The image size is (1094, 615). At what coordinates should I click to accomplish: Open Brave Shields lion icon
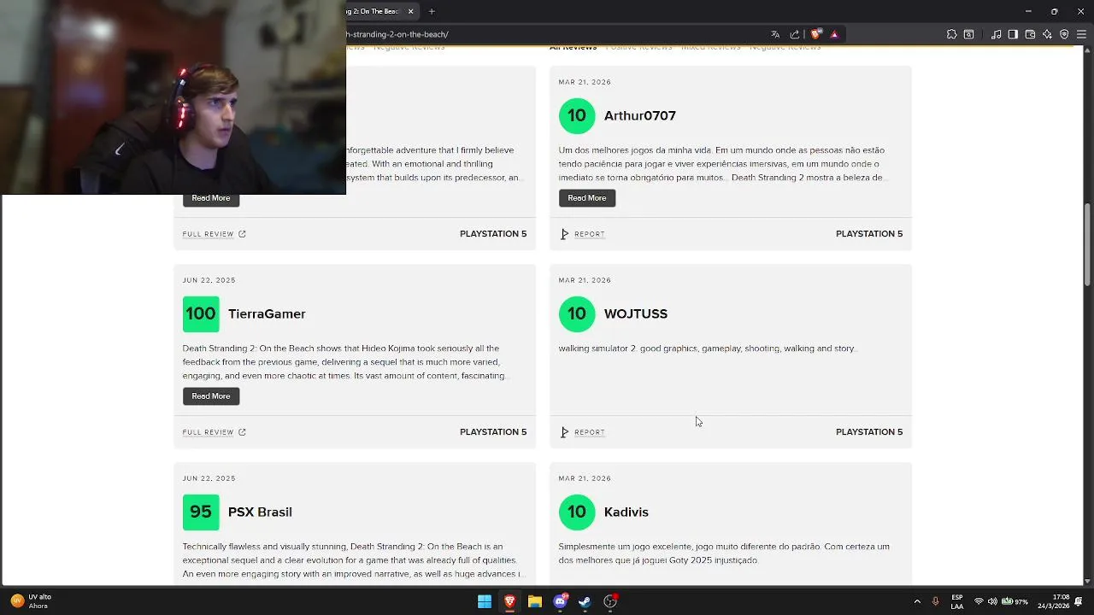tap(816, 34)
